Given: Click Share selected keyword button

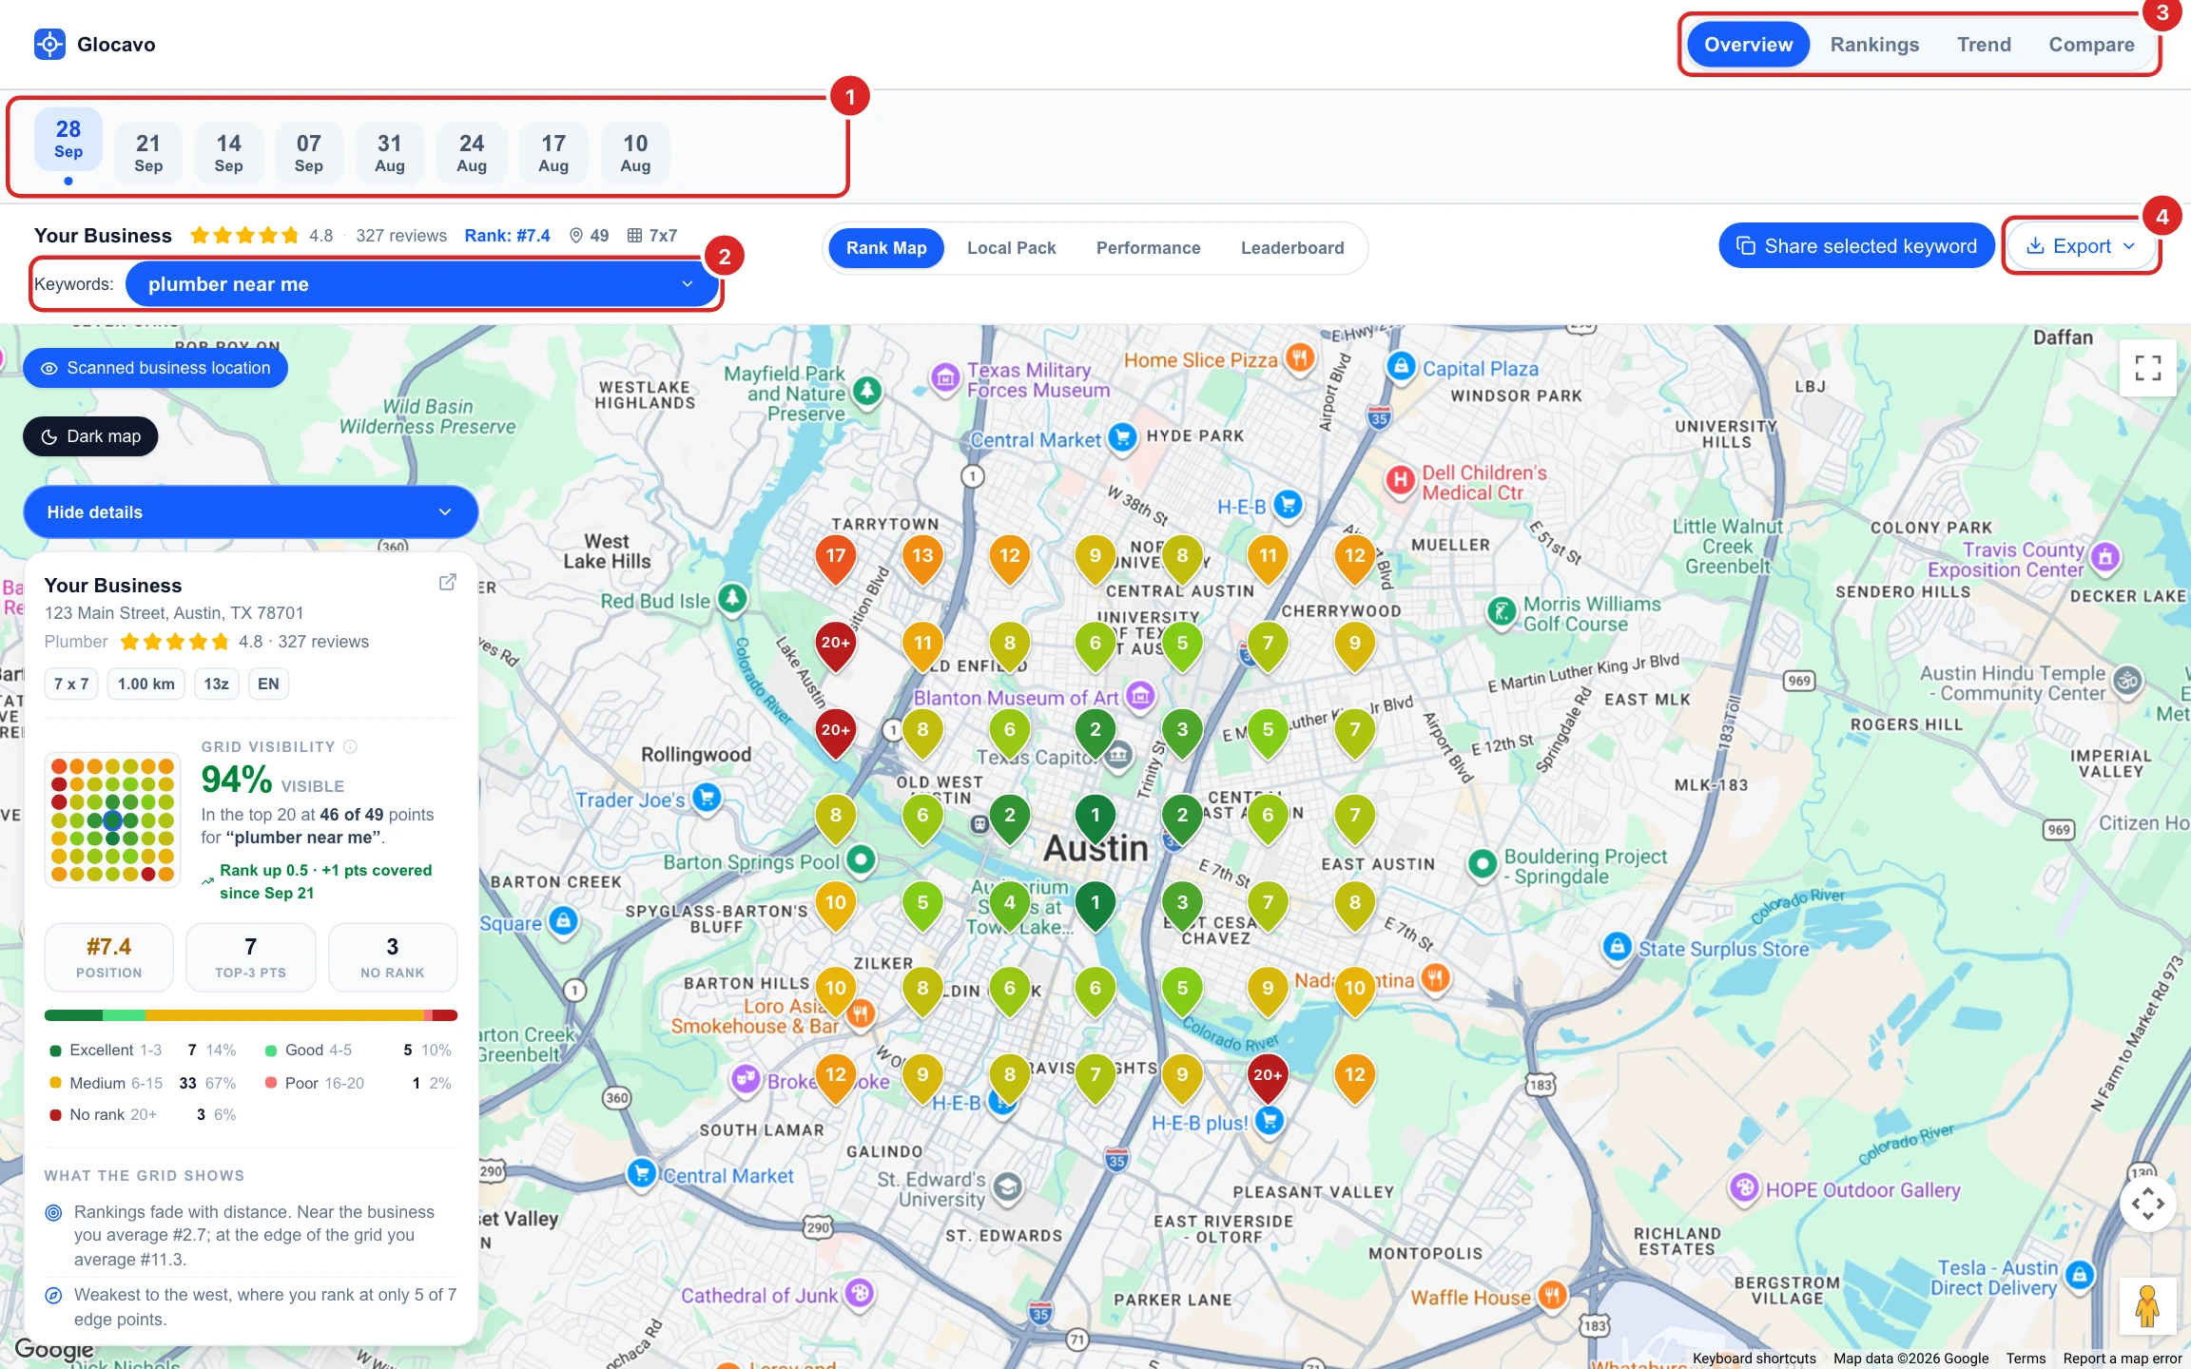Looking at the screenshot, I should (1856, 246).
